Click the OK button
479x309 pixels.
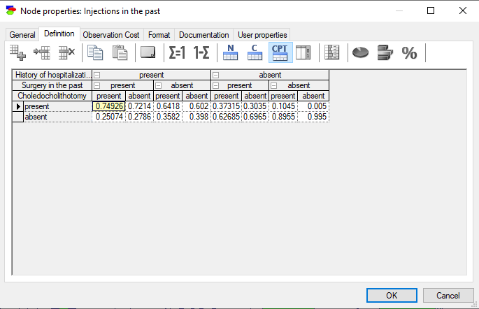click(x=392, y=295)
